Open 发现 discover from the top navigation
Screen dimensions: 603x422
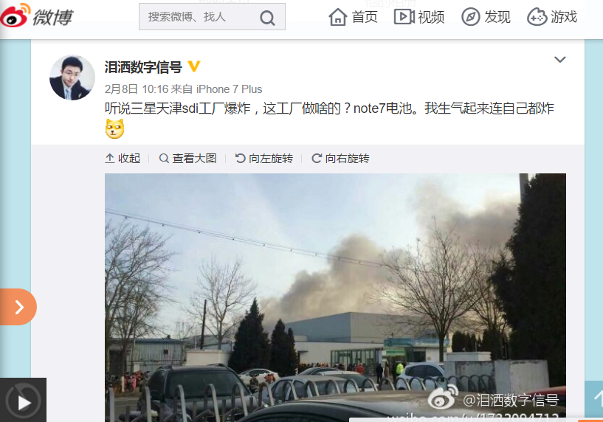tap(486, 17)
